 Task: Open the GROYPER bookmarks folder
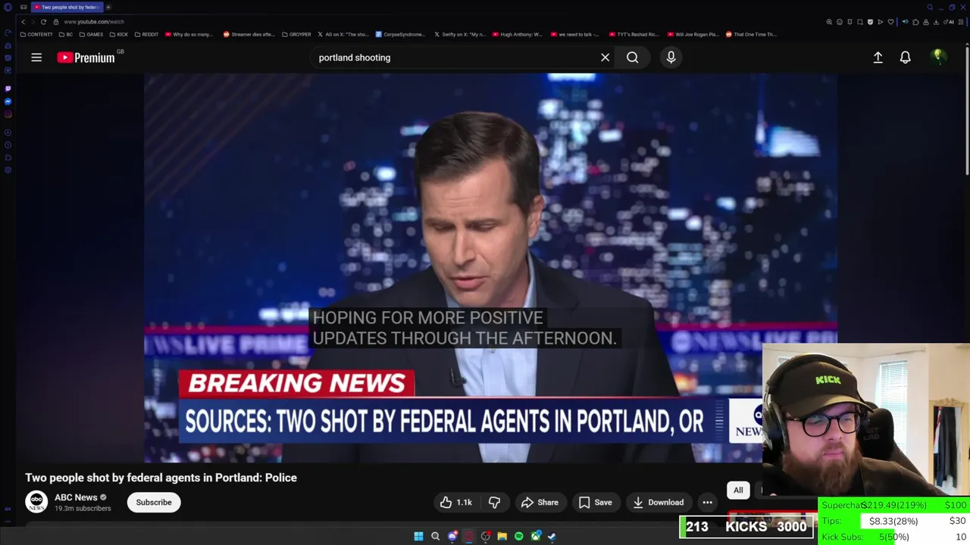coord(296,34)
